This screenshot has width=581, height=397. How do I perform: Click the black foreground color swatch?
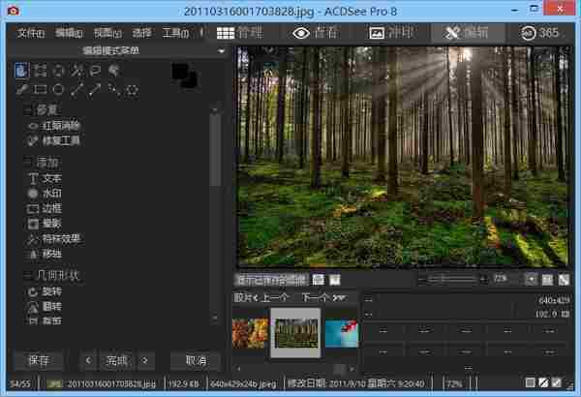tap(179, 72)
